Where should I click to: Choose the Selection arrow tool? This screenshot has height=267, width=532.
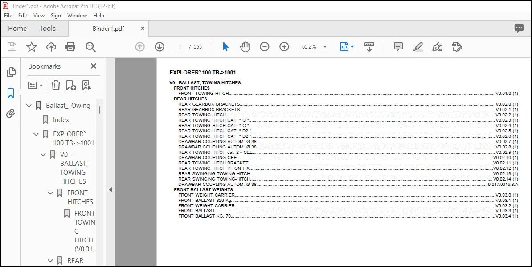(225, 47)
